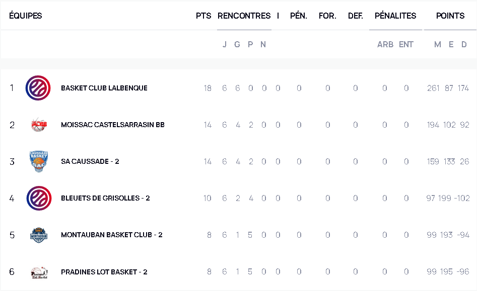The image size is (477, 291).
Task: Click the PTS column header
Action: tap(203, 16)
